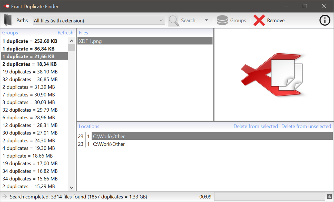
Task: Select group 19 duplicates = 38,10 MB
Action: tap(35, 72)
